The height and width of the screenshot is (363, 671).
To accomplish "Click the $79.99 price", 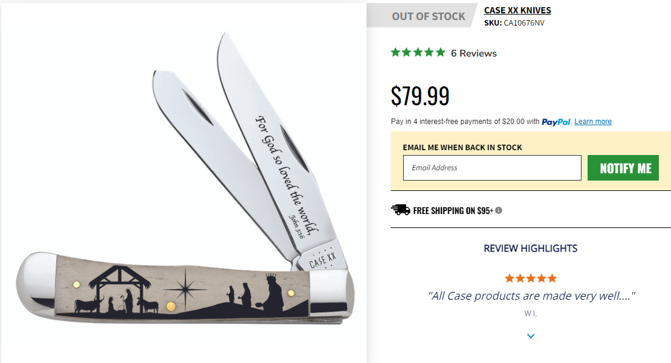I will click(x=420, y=96).
